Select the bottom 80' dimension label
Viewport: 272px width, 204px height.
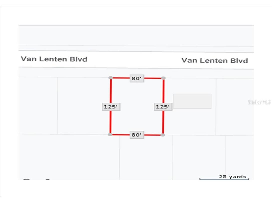click(137, 135)
